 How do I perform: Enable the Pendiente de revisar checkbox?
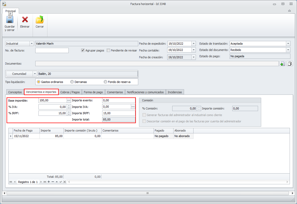coord(108,50)
